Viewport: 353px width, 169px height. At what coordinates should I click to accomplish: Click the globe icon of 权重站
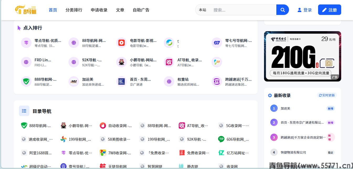(169, 81)
